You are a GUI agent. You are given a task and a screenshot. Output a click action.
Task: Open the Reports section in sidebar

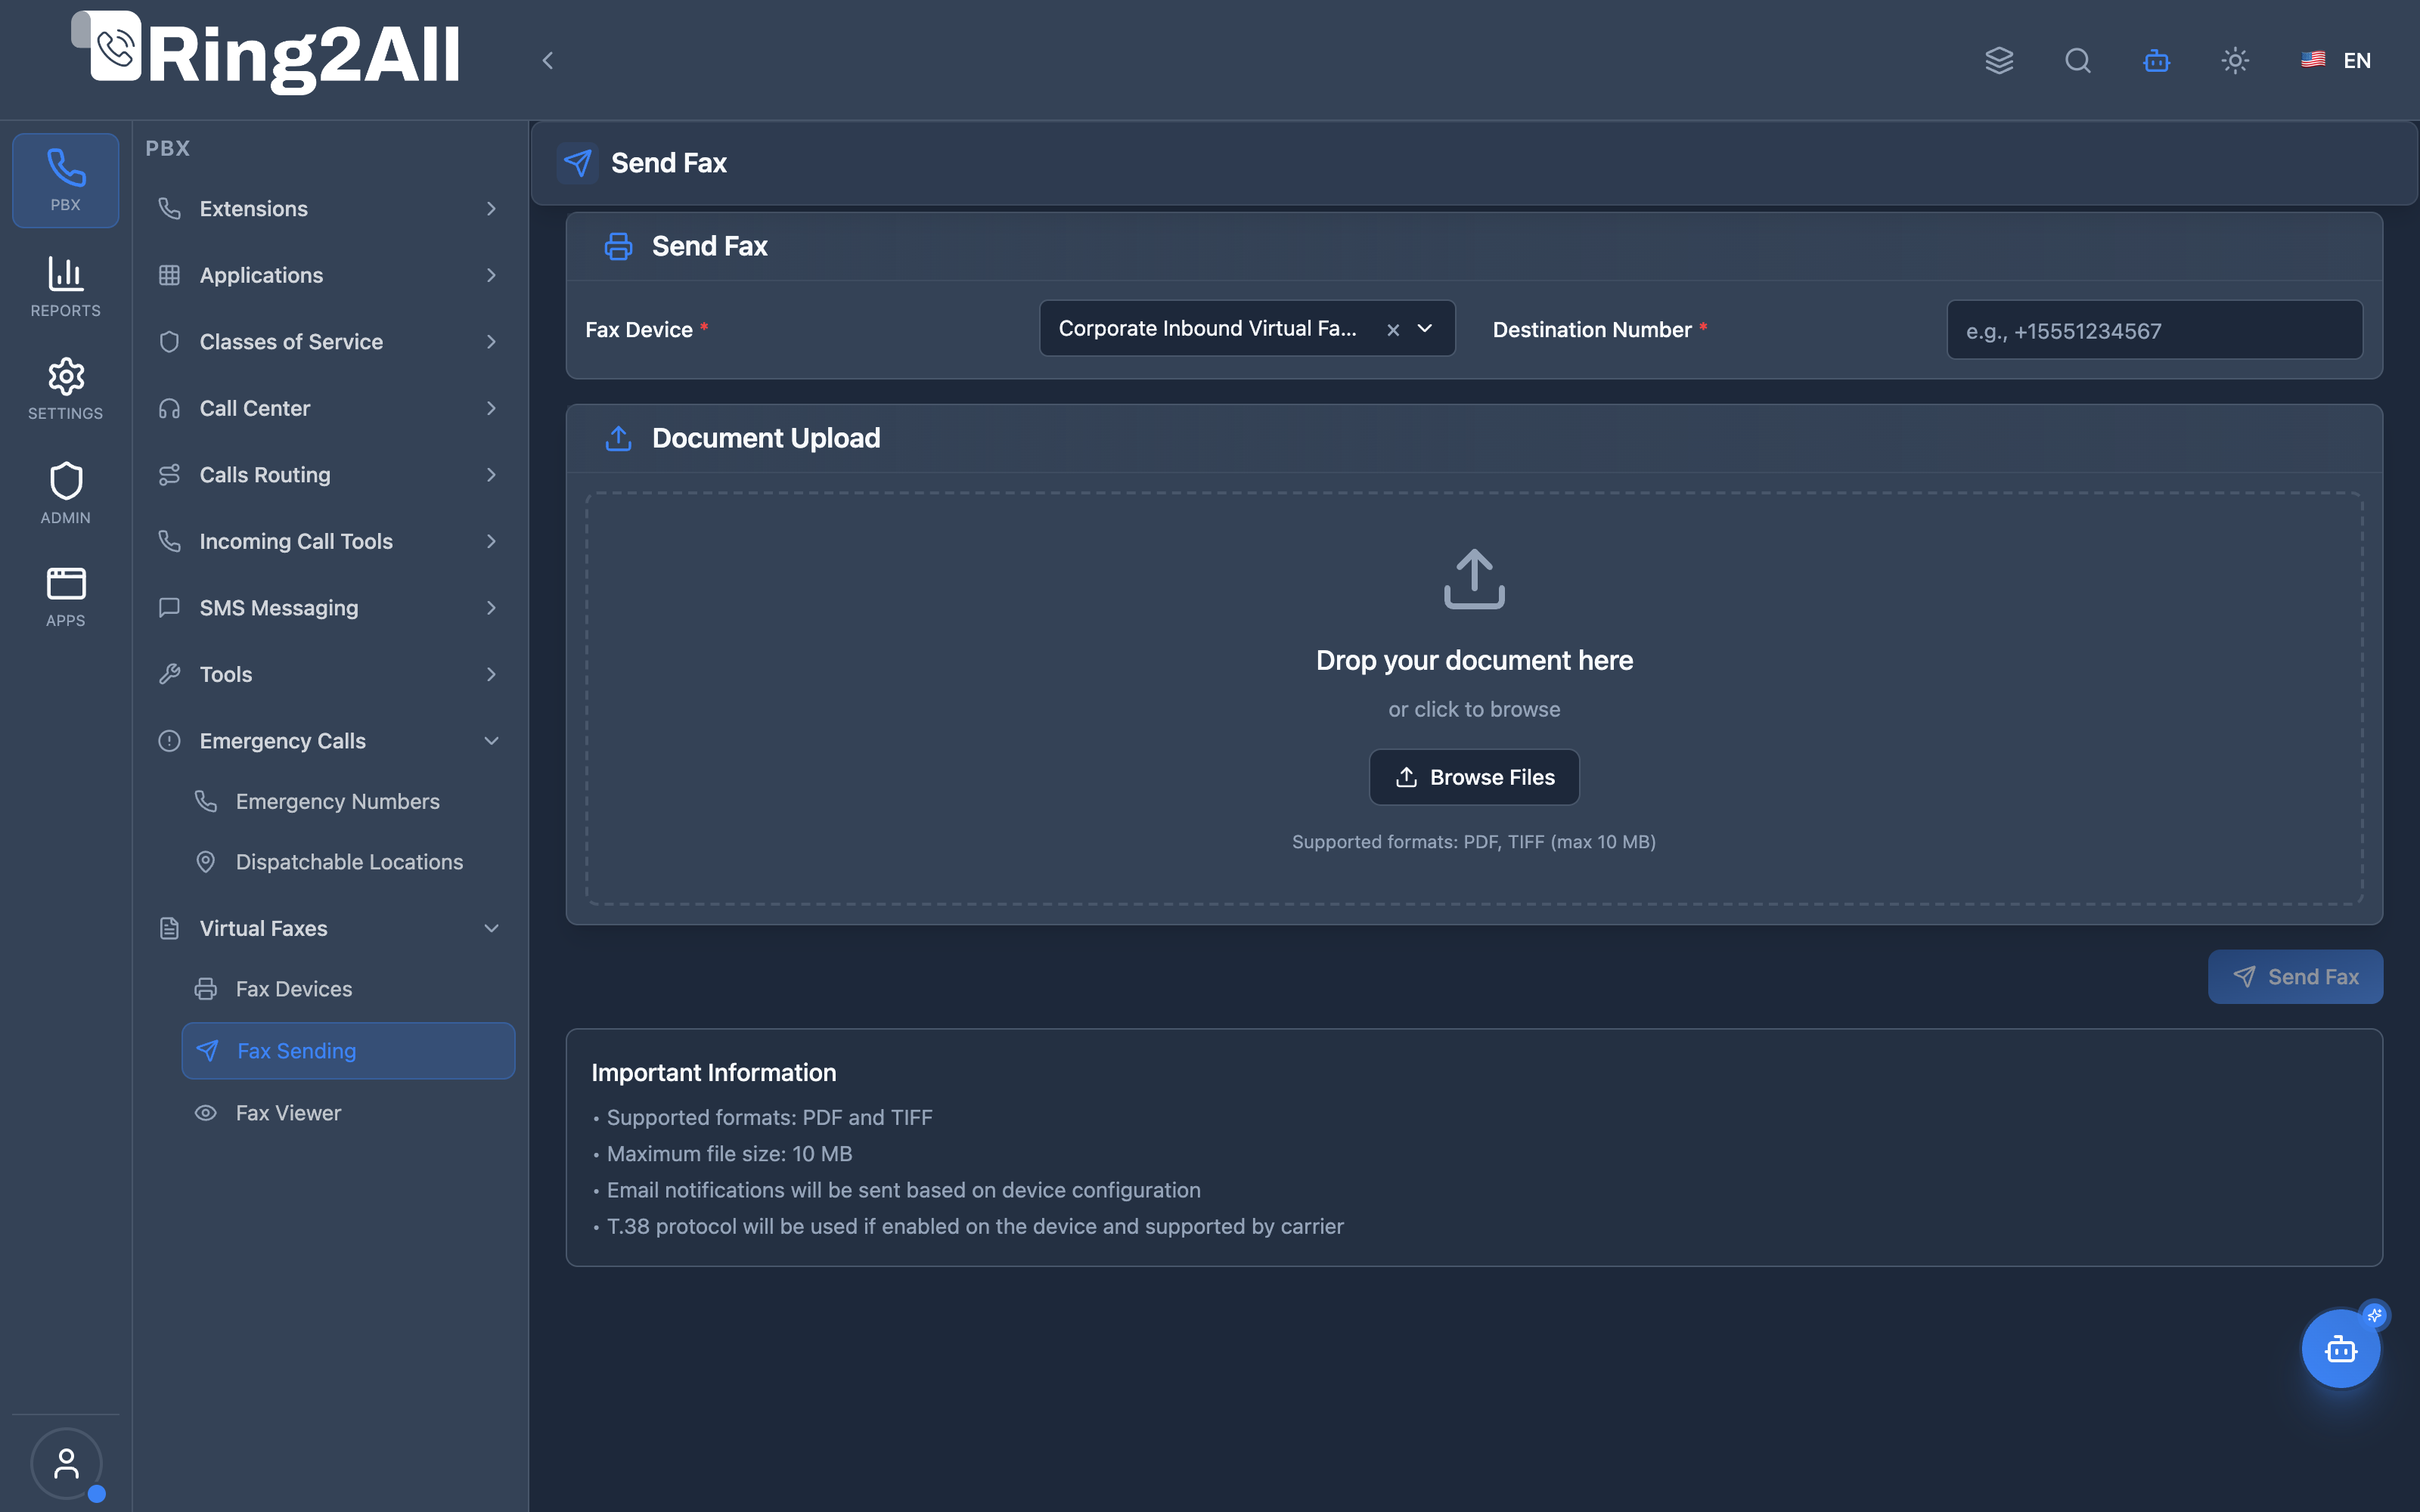pos(66,286)
